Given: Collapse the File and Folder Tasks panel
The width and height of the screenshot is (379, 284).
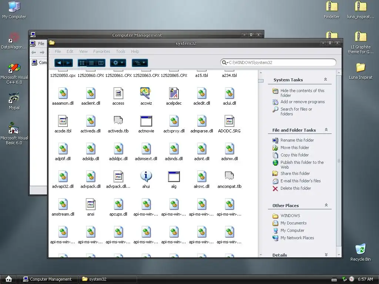Looking at the screenshot, I should tap(326, 130).
